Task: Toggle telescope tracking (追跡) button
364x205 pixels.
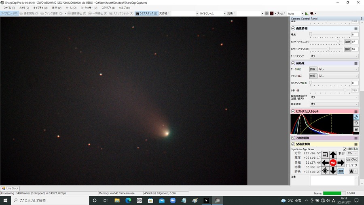Action: click(x=341, y=171)
